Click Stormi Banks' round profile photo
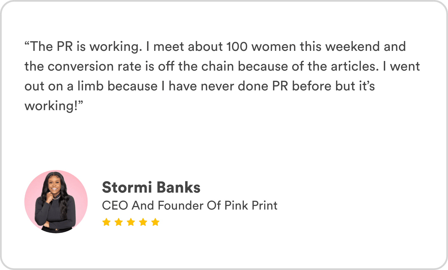The height and width of the screenshot is (270, 448). pos(56,202)
